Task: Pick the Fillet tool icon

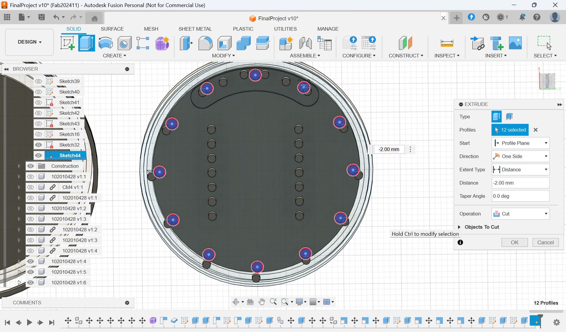Action: coord(205,43)
